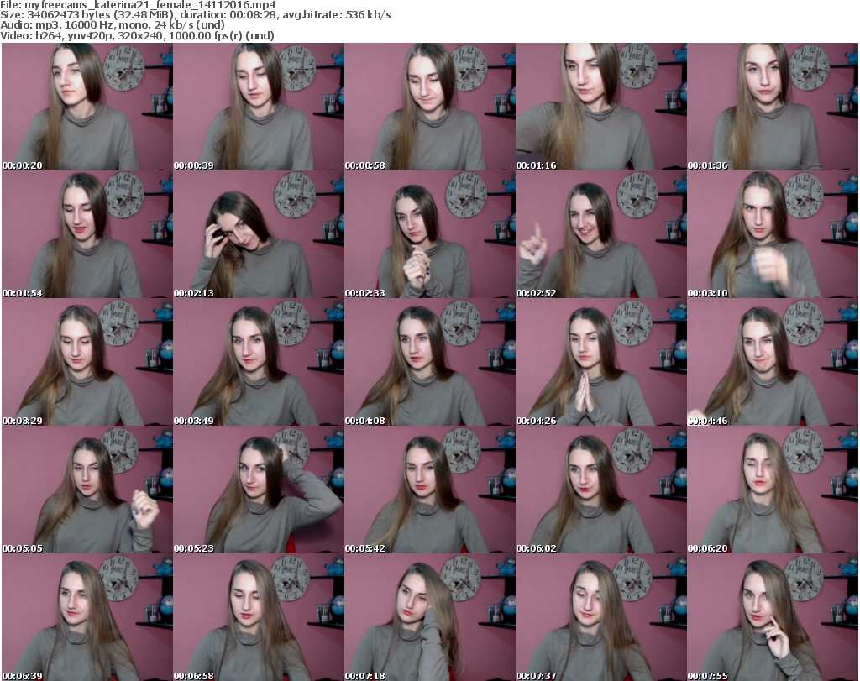This screenshot has width=860, height=681.
Task: Pick the frame at 00:05:23
Action: tap(259, 490)
